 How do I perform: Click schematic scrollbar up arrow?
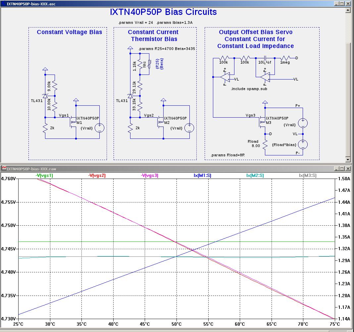[x=348, y=10]
